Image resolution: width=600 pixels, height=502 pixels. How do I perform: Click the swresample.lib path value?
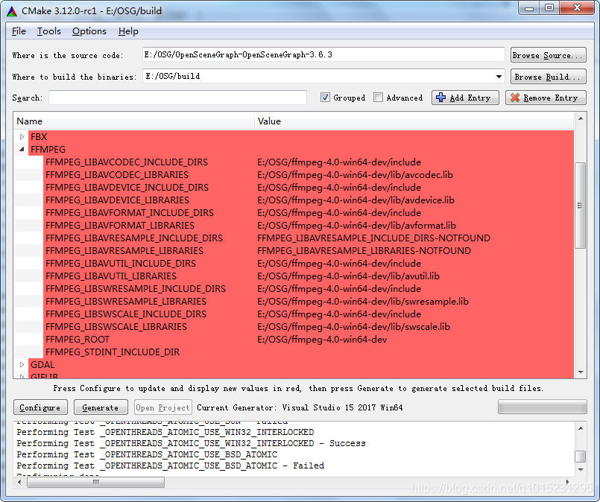pos(363,301)
